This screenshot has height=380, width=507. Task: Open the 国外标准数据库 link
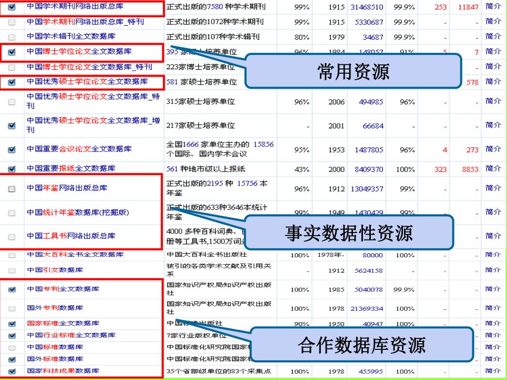coord(55,359)
